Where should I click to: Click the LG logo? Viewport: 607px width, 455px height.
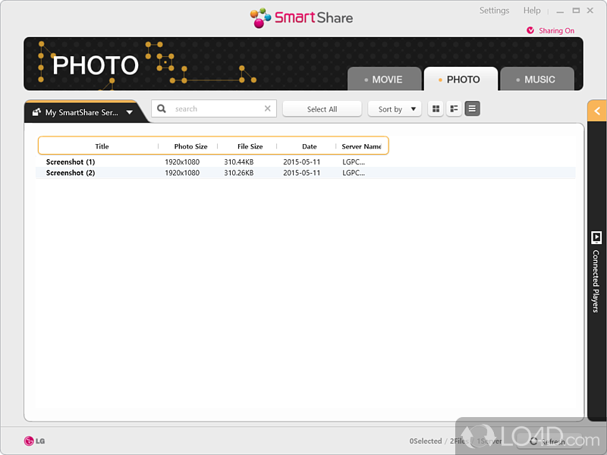34,441
